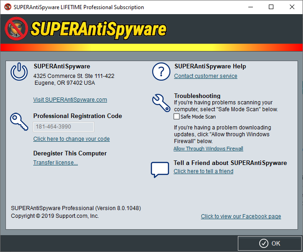This screenshot has width=303, height=252.
Task: Click the power icon beside the SUPERAntiSpyware address
Action: [x=19, y=72]
